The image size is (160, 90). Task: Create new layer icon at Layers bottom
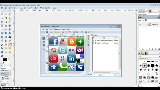[140, 49]
